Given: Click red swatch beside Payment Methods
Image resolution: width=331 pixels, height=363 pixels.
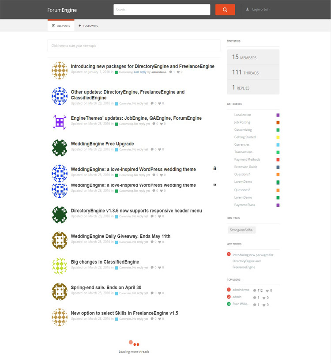Looking at the screenshot, I should tap(278, 160).
